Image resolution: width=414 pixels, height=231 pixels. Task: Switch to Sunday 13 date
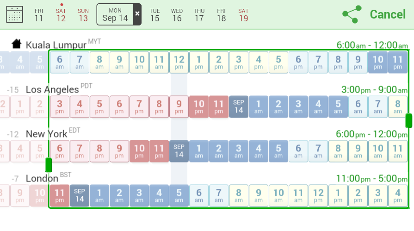click(x=83, y=15)
